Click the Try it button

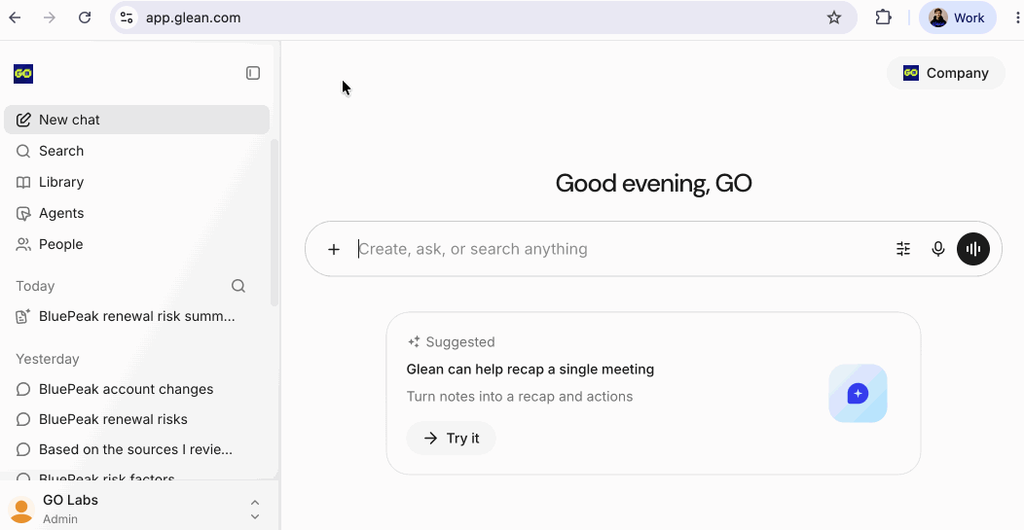(452, 438)
